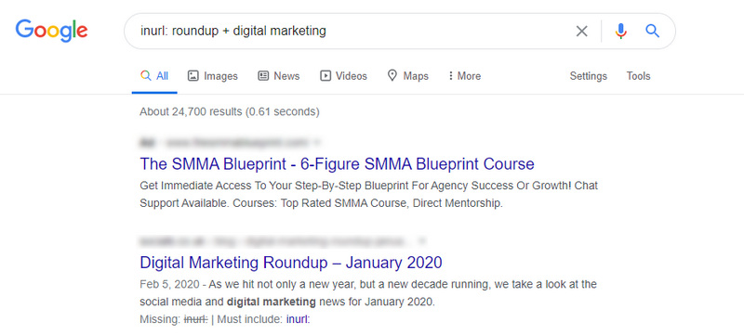Open Digital Marketing Roundup – January 2020 link
The width and height of the screenshot is (744, 335).
tap(291, 262)
